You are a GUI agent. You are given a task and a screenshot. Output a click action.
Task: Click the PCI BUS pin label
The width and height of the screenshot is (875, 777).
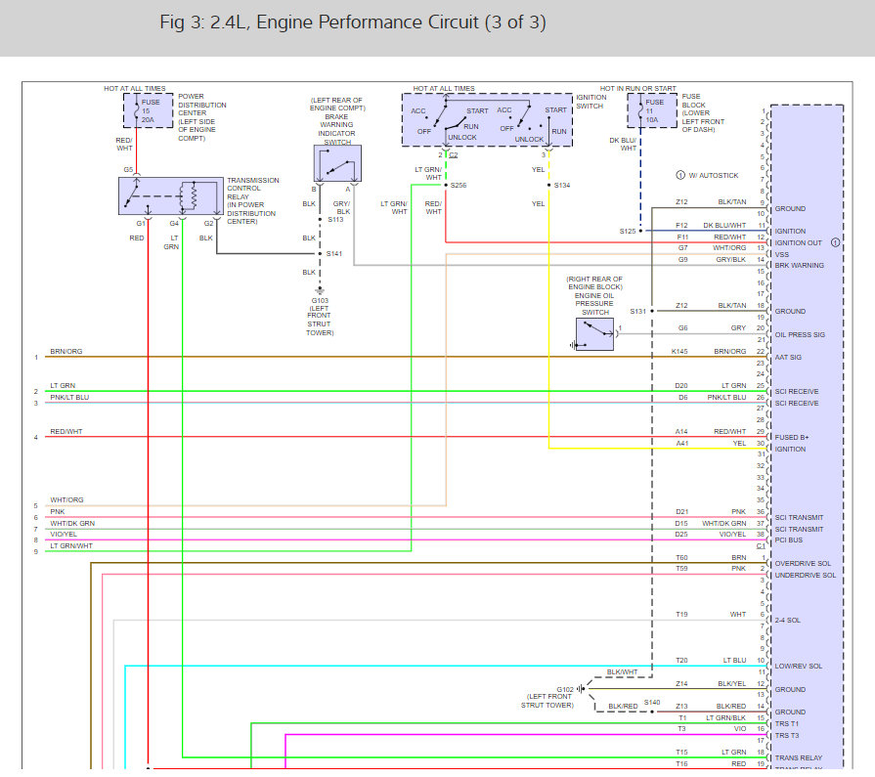[x=789, y=540]
